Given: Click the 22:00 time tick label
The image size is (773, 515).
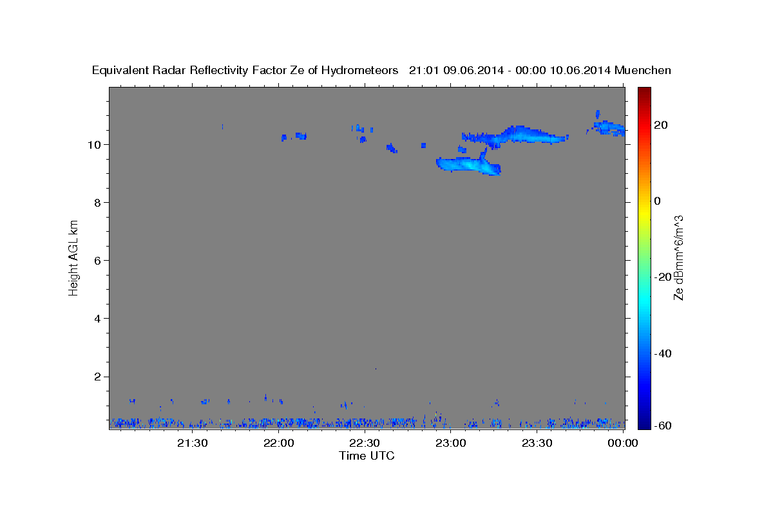Looking at the screenshot, I should coord(278,443).
